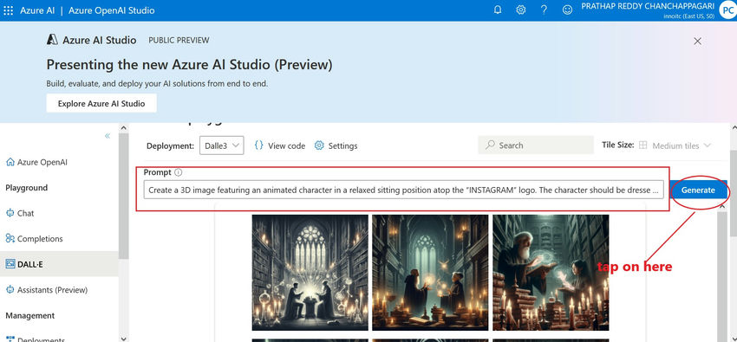Screen dimensions: 737x342
Task: Click the View code braces icon
Action: (x=258, y=145)
